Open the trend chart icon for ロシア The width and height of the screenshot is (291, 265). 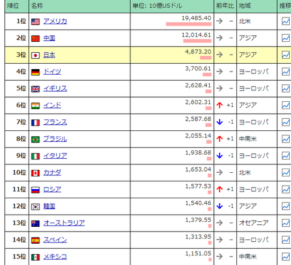point(286,189)
